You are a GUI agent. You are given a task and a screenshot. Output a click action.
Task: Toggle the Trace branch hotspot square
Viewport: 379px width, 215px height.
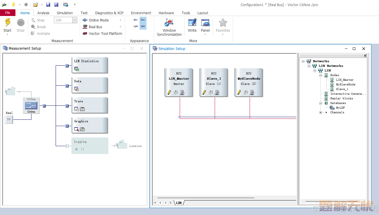pyautogui.click(x=67, y=106)
